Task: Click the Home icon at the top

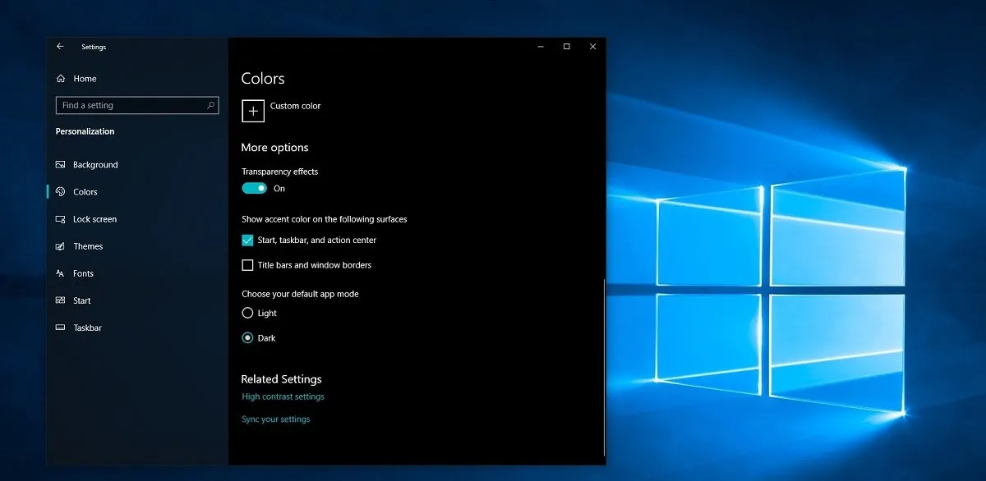Action: pos(61,78)
